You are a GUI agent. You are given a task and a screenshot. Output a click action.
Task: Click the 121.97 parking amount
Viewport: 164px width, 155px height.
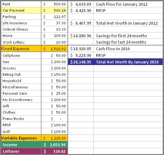(54, 17)
